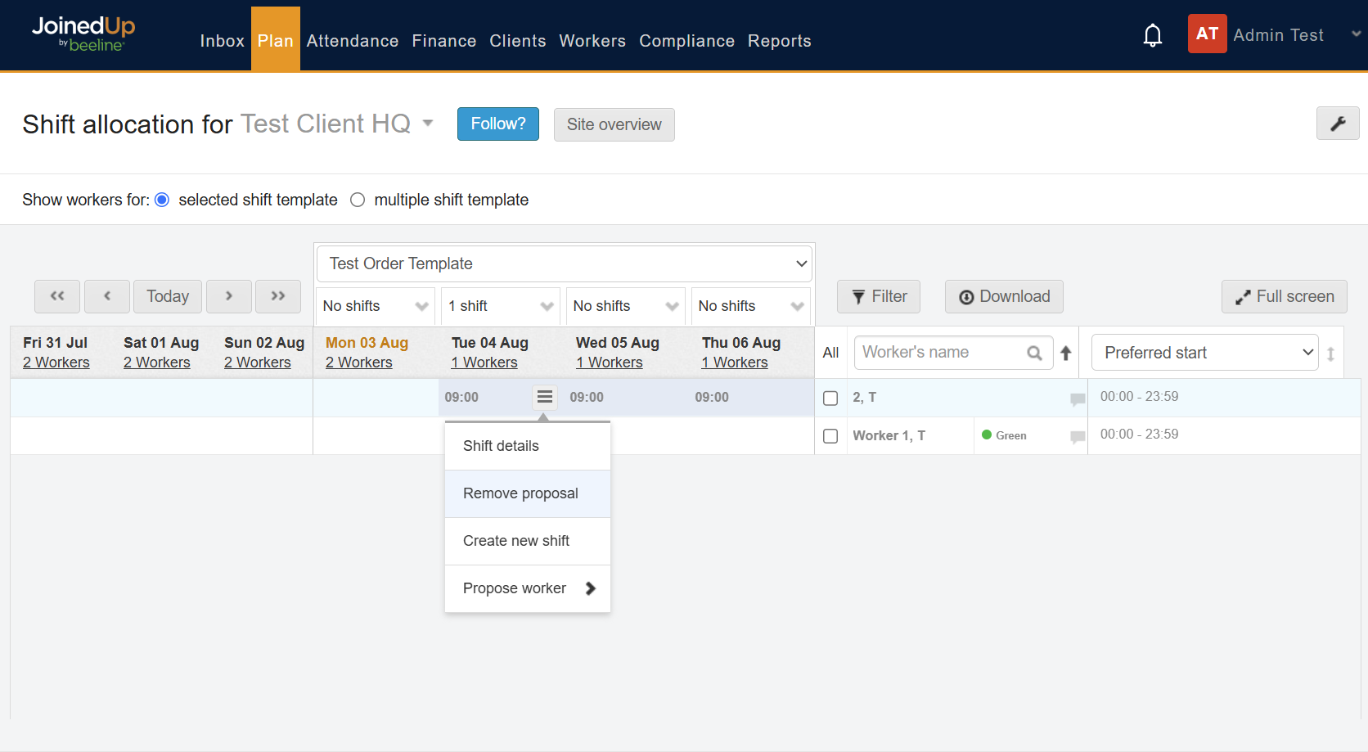Open the '2 Workers' link under Mon 03 Aug

(x=358, y=362)
